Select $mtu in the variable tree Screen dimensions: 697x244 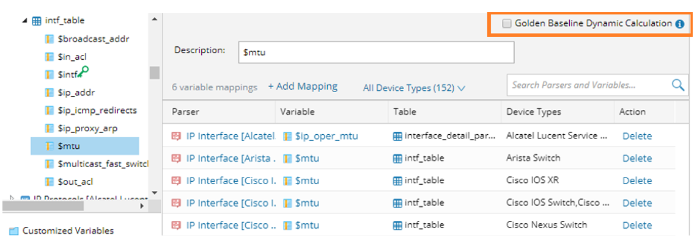click(69, 146)
